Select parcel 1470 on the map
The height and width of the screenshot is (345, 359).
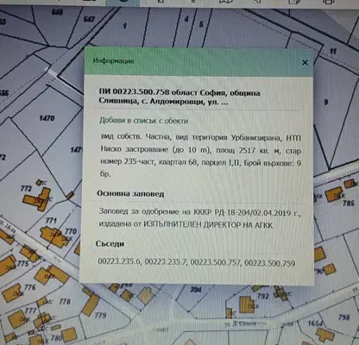click(x=47, y=118)
